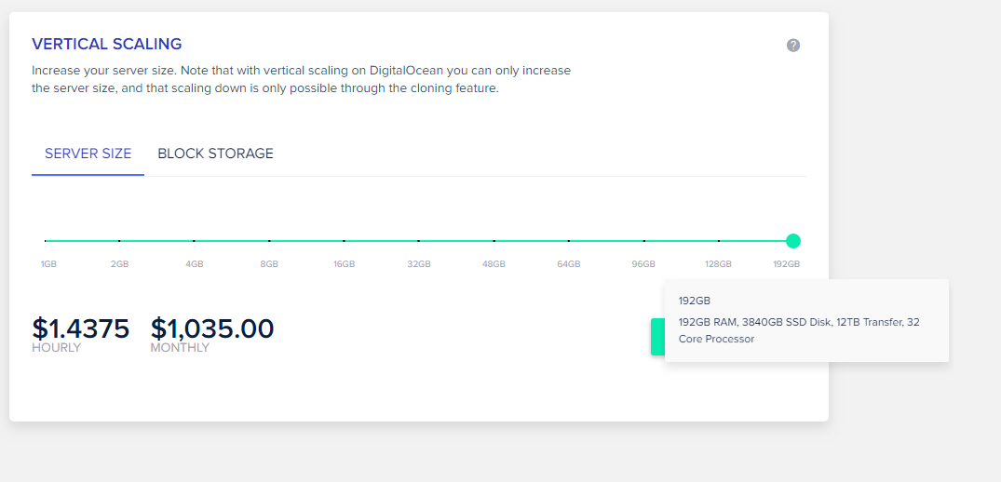1001x482 pixels.
Task: Switch to the Server Size tab
Action: [88, 154]
